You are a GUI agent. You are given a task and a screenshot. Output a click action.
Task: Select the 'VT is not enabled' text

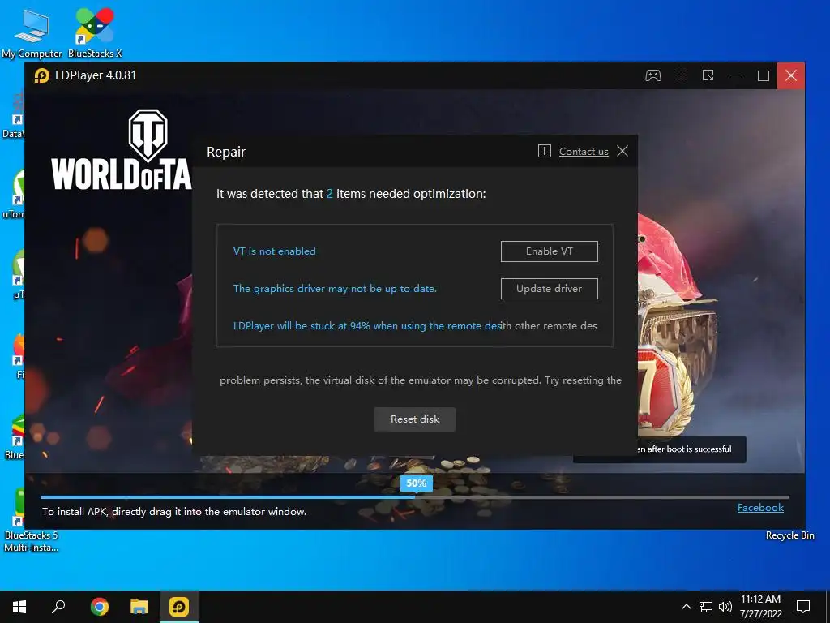coord(274,251)
